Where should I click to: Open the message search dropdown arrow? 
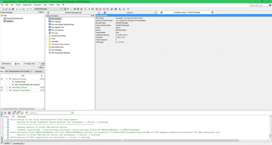(72, 113)
